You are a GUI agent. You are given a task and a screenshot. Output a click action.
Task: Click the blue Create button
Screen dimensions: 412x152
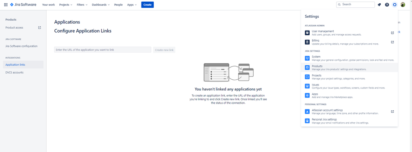147,5
